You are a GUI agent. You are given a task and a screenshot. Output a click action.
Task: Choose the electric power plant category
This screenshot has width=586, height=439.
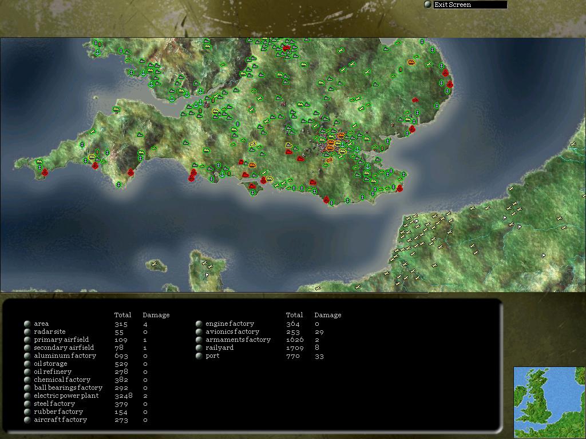click(x=27, y=396)
